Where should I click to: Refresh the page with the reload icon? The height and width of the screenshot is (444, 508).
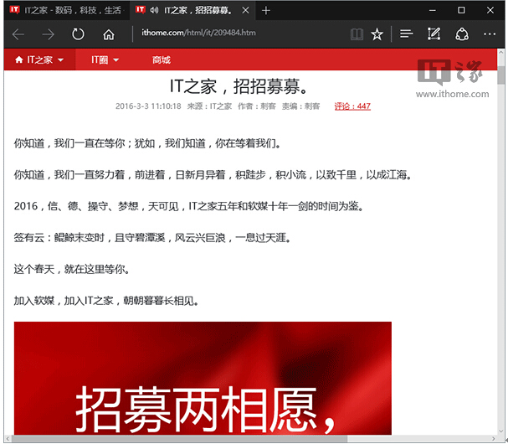click(78, 34)
